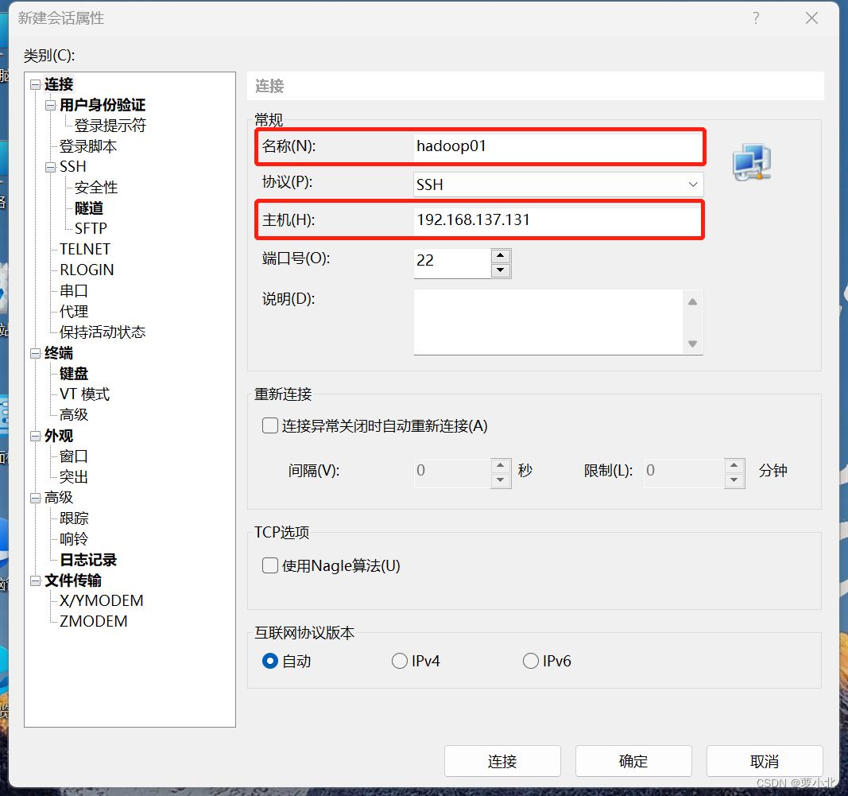Select 文件传输 in category tree
This screenshot has height=796, width=848.
73,580
